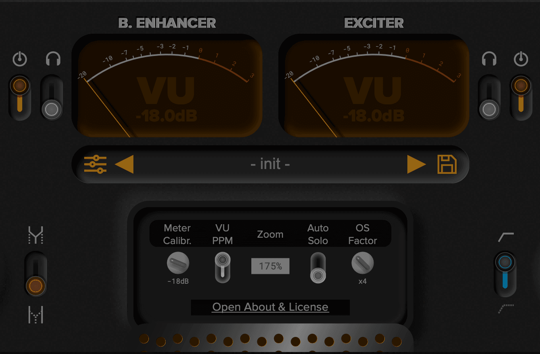Select the lower M-shaped routing icon
This screenshot has width=540, height=354.
pyautogui.click(x=36, y=315)
